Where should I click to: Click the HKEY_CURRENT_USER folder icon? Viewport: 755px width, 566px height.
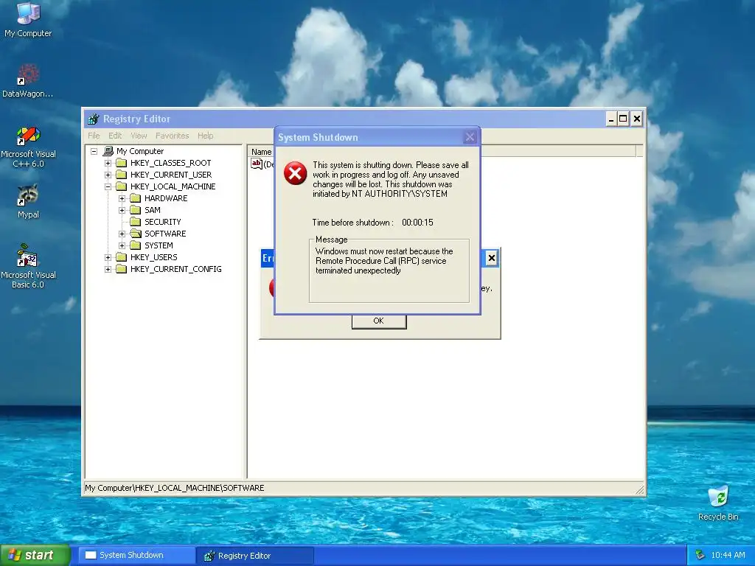pos(122,175)
